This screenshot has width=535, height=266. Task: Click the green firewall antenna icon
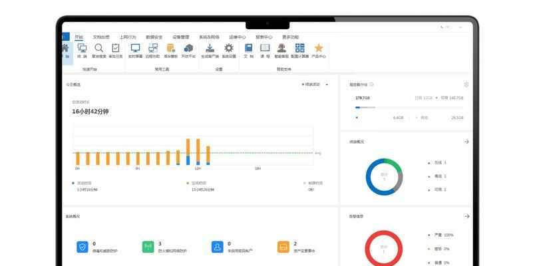[x=148, y=247]
